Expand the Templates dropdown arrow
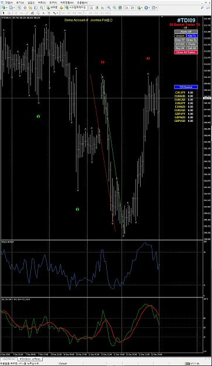Screen dimensions: 212x366 click(157, 8)
